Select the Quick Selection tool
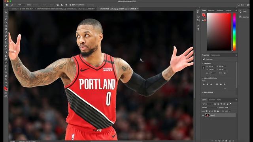This screenshot has width=253, height=142. [6, 22]
